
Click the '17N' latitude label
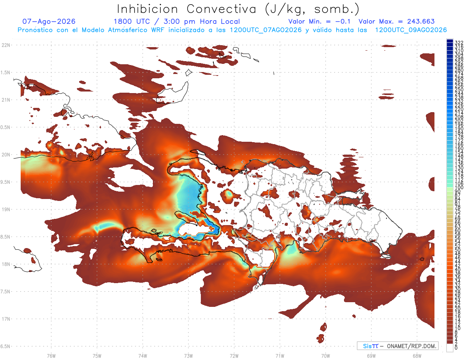pyautogui.click(x=6, y=319)
